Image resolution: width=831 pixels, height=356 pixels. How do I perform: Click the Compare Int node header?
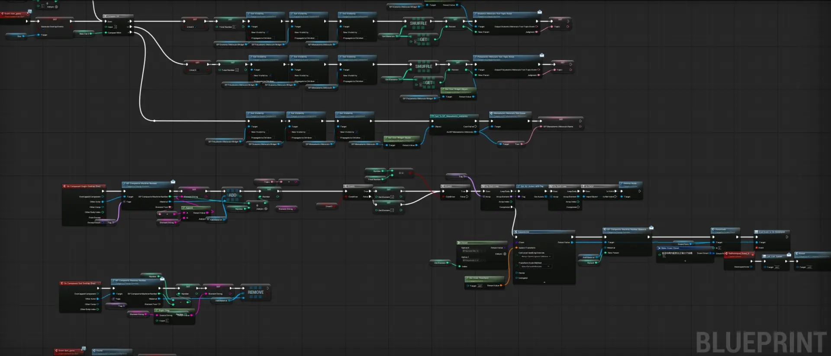(117, 16)
